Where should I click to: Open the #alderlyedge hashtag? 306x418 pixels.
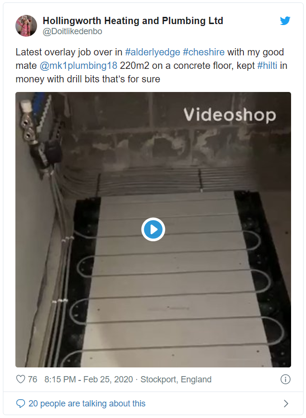pos(153,52)
